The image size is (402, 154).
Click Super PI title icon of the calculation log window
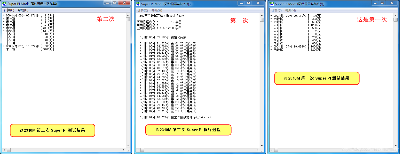(x=138, y=4)
